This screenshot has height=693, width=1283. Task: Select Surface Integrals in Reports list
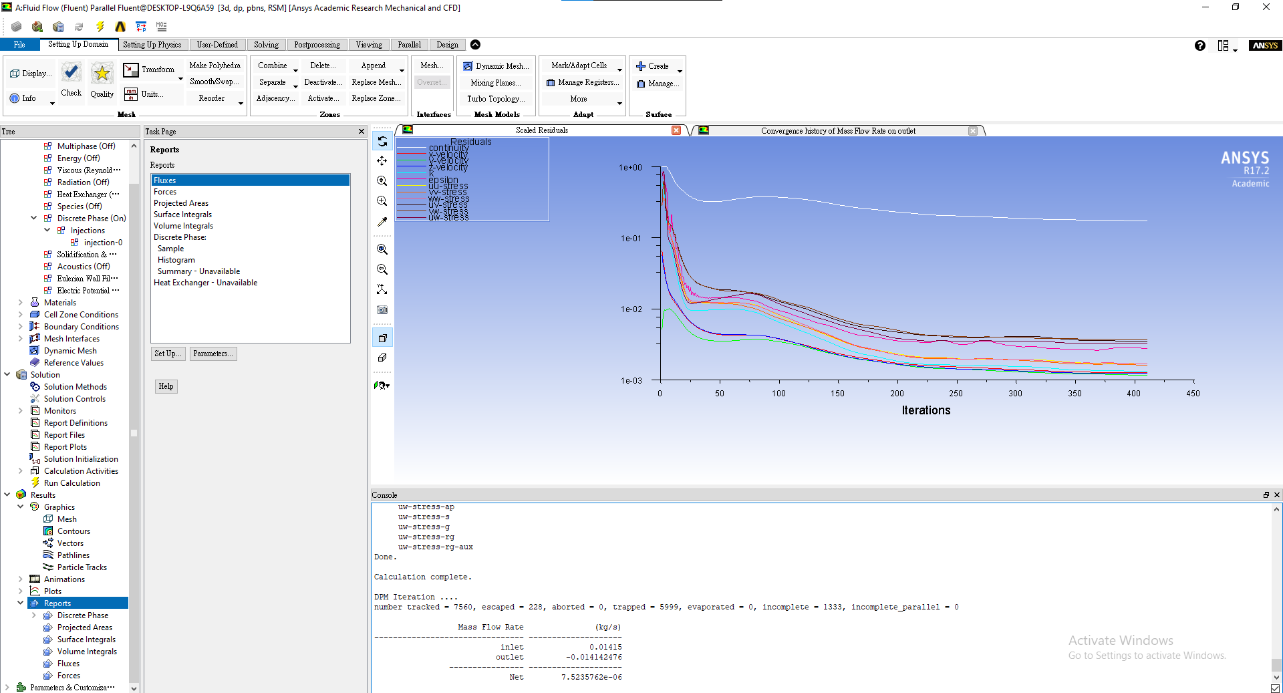pos(182,215)
